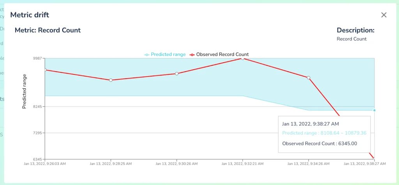
Task: Toggle Observed Record Count legend series
Action: tap(219, 55)
